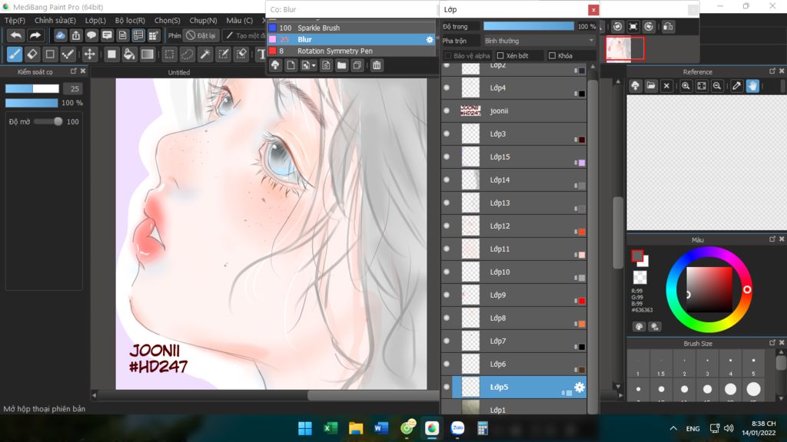Select the Magic Wand tool
787x442 pixels.
click(x=205, y=54)
